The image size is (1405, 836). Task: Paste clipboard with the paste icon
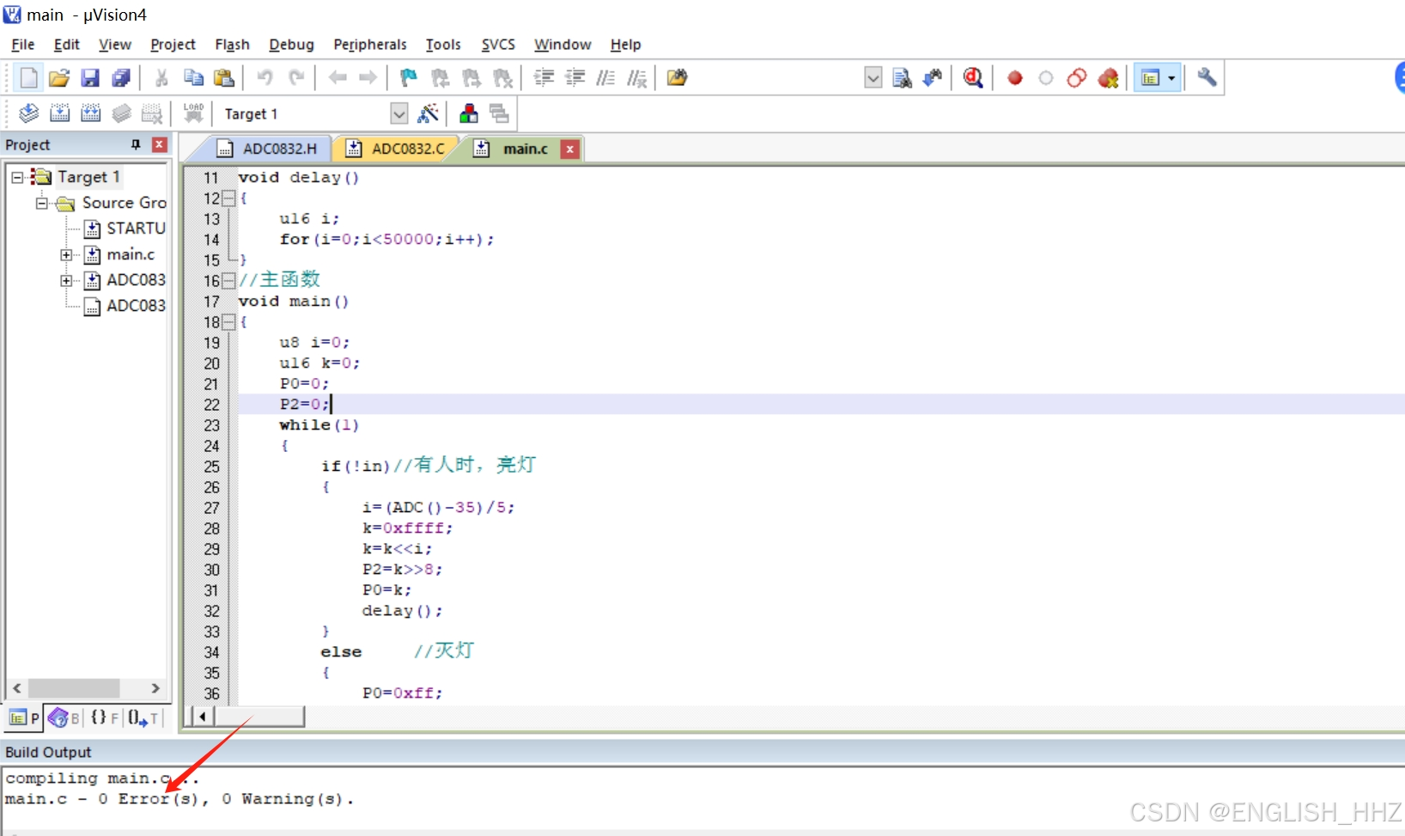click(224, 78)
